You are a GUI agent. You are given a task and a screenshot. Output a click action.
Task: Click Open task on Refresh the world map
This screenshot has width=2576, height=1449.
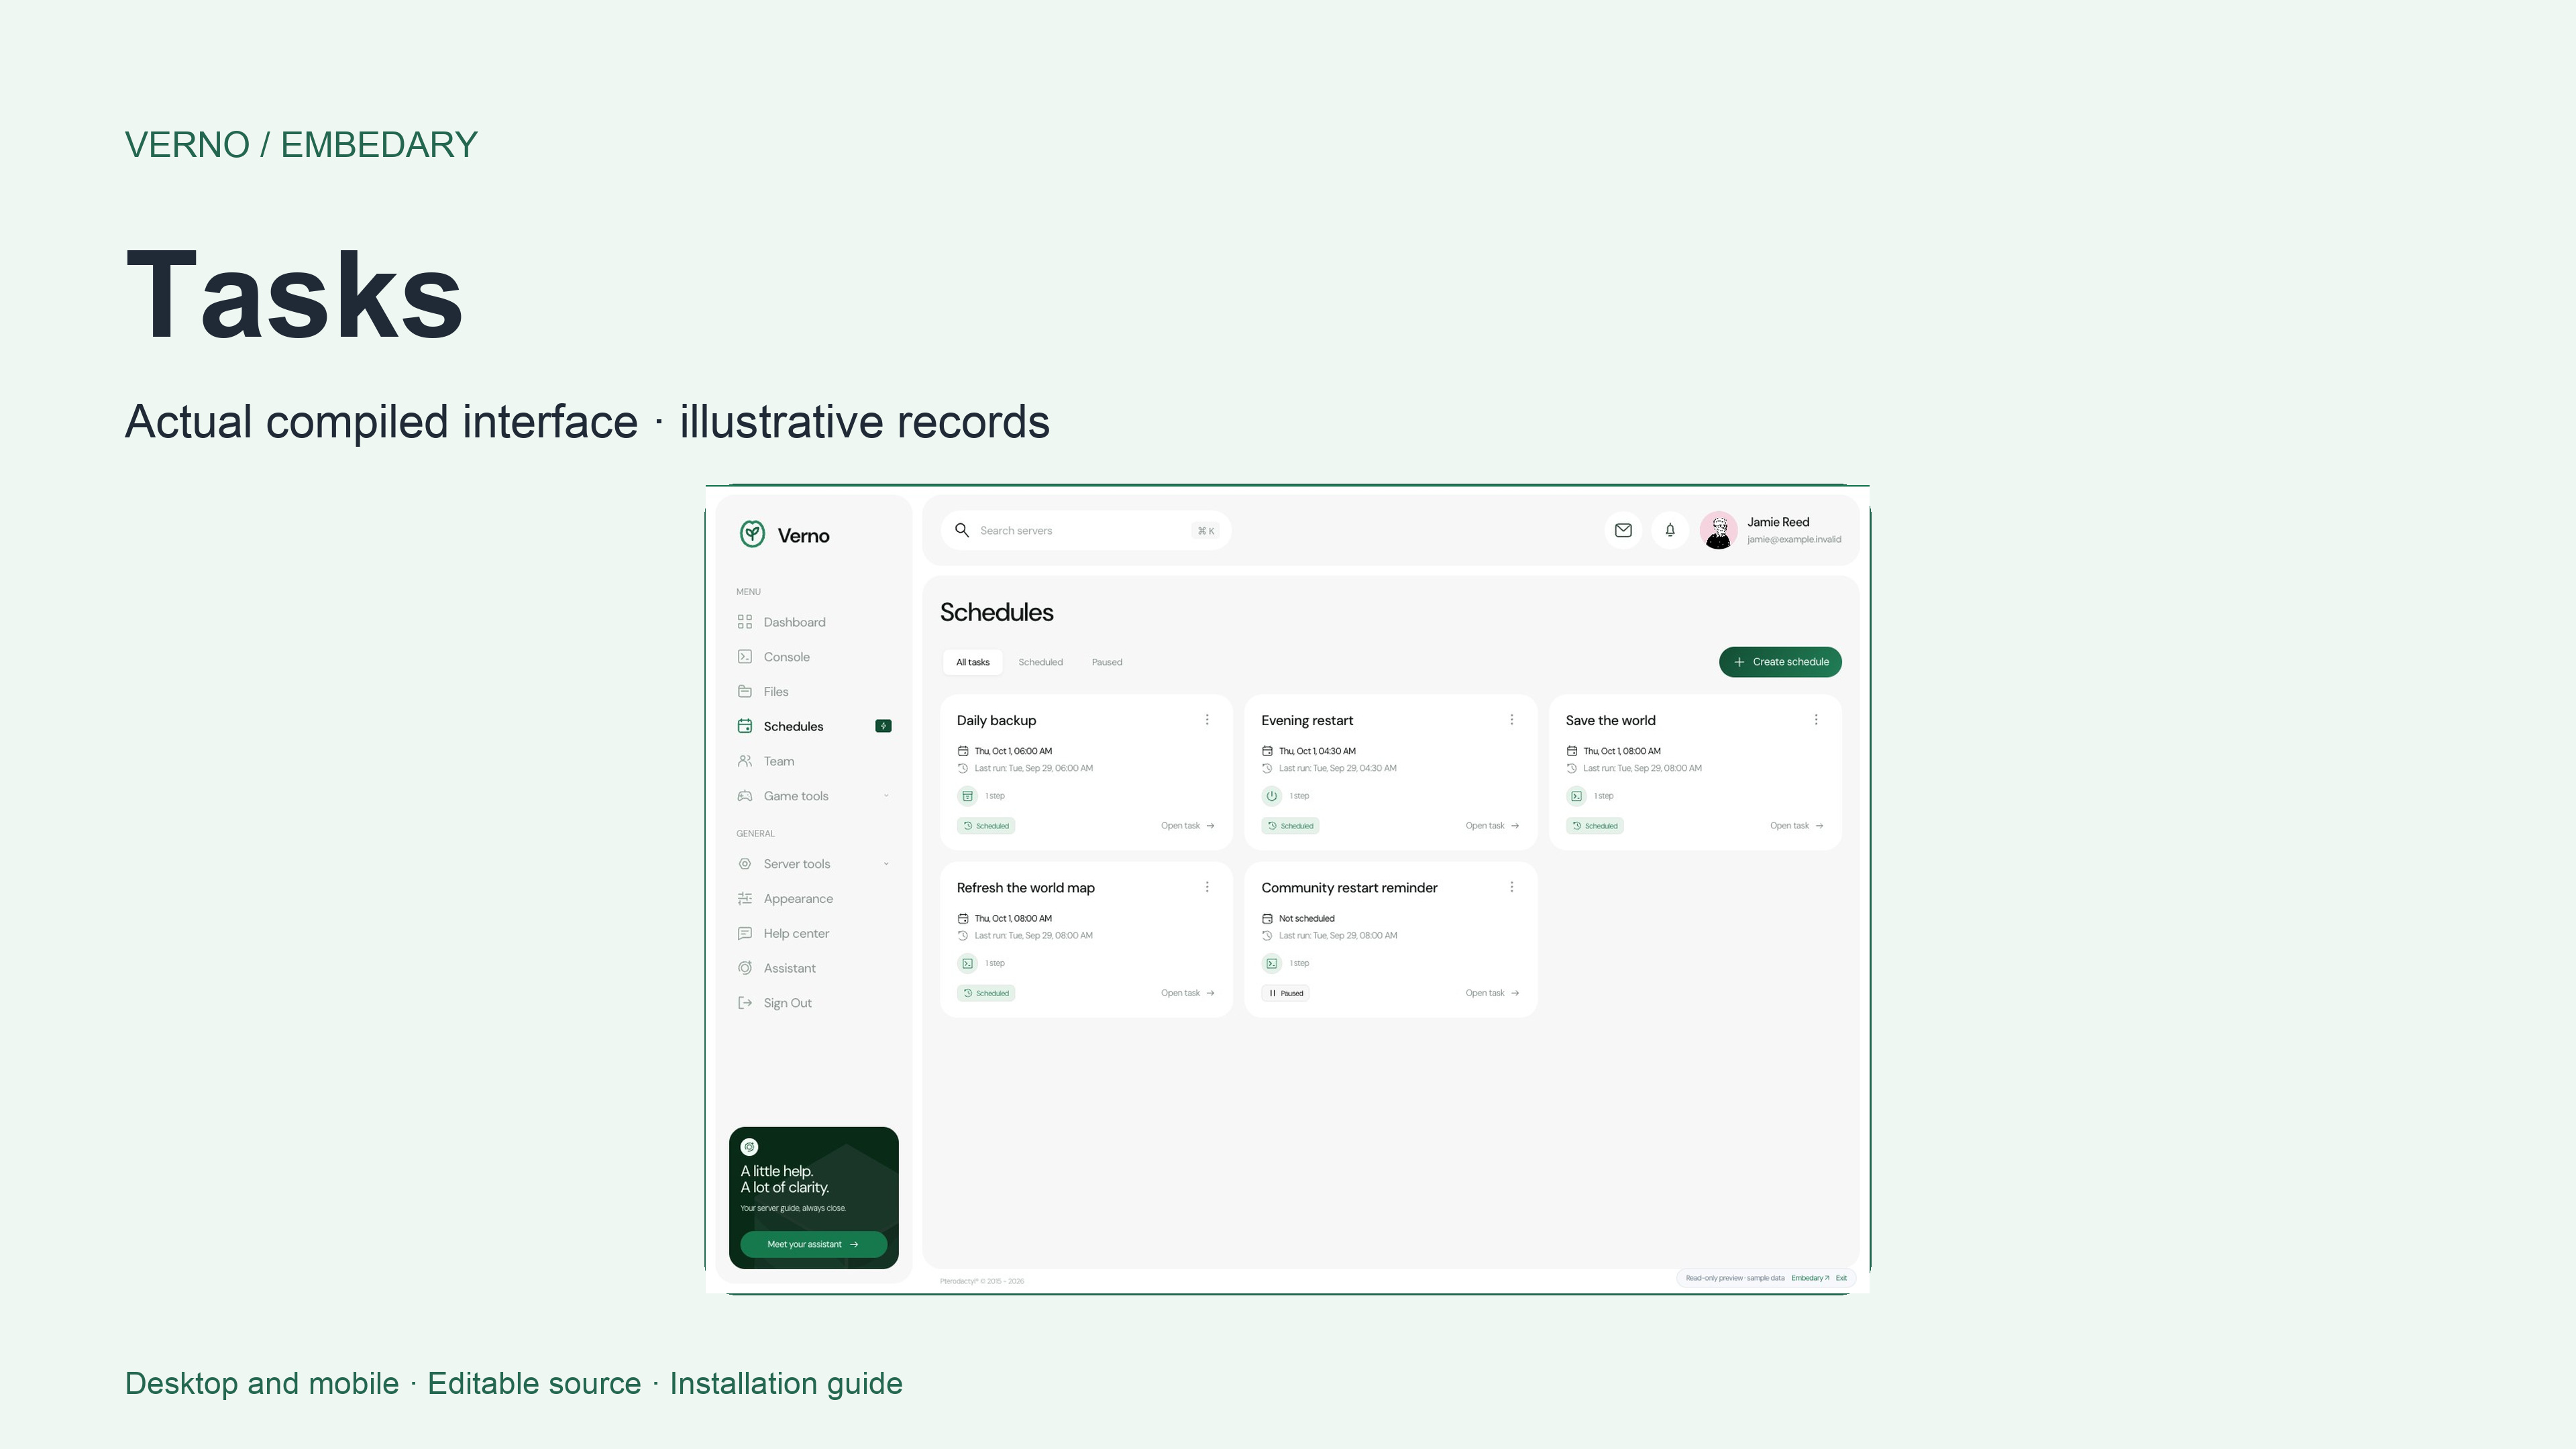(1188, 993)
